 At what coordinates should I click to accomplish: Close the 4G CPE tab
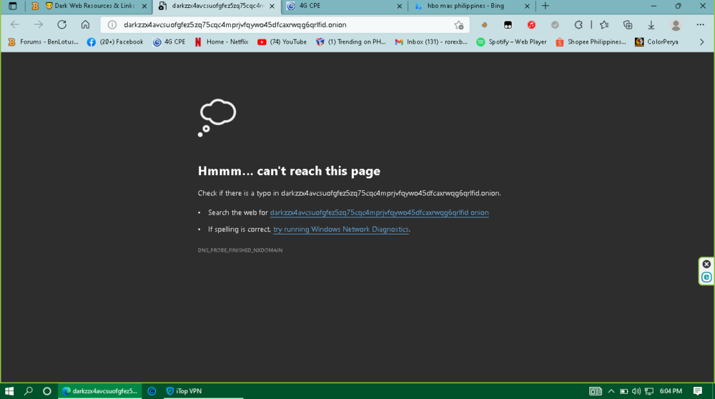tap(400, 6)
